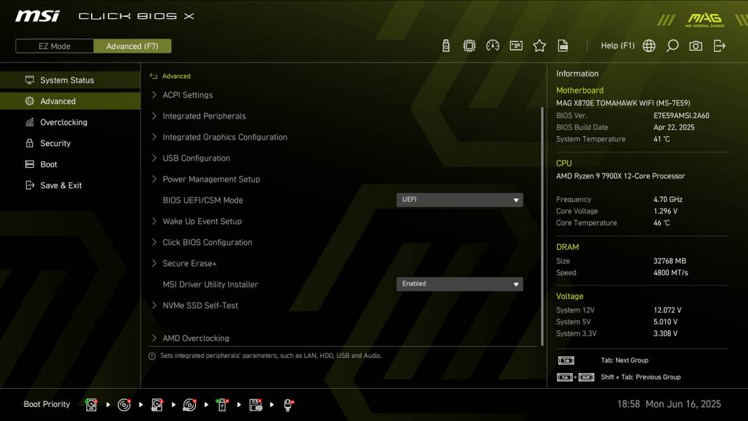Click the CPU frequency 4.70 GHz
Viewport: 748px width, 421px height.
point(668,199)
